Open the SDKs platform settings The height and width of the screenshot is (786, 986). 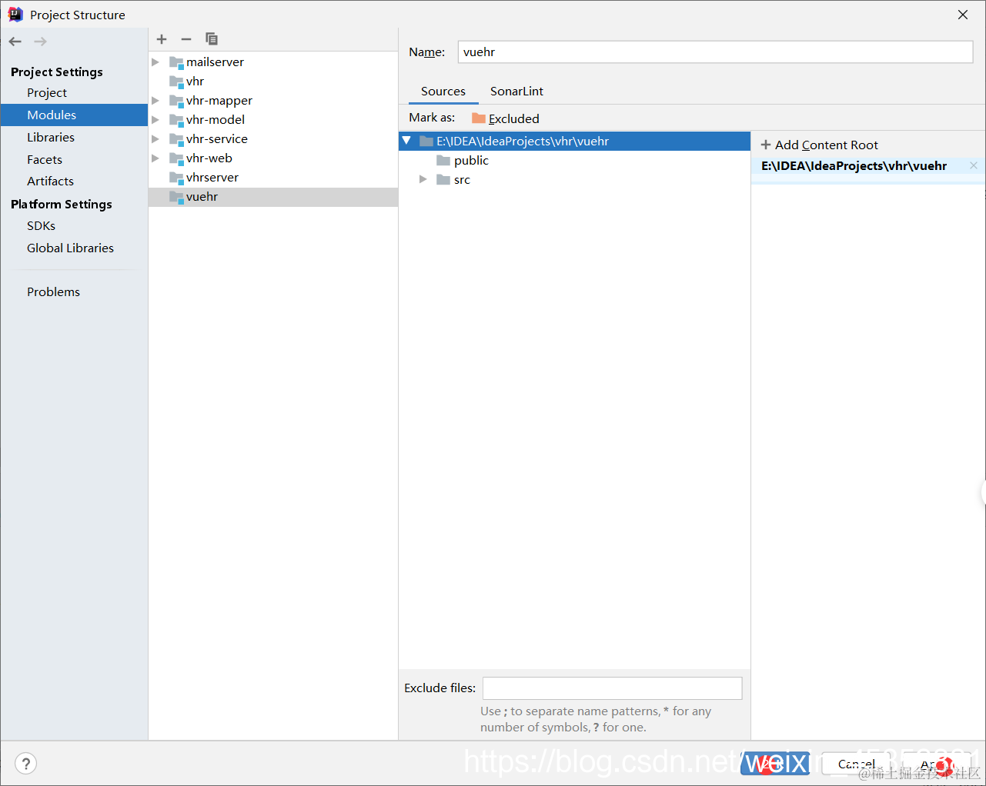(x=42, y=226)
